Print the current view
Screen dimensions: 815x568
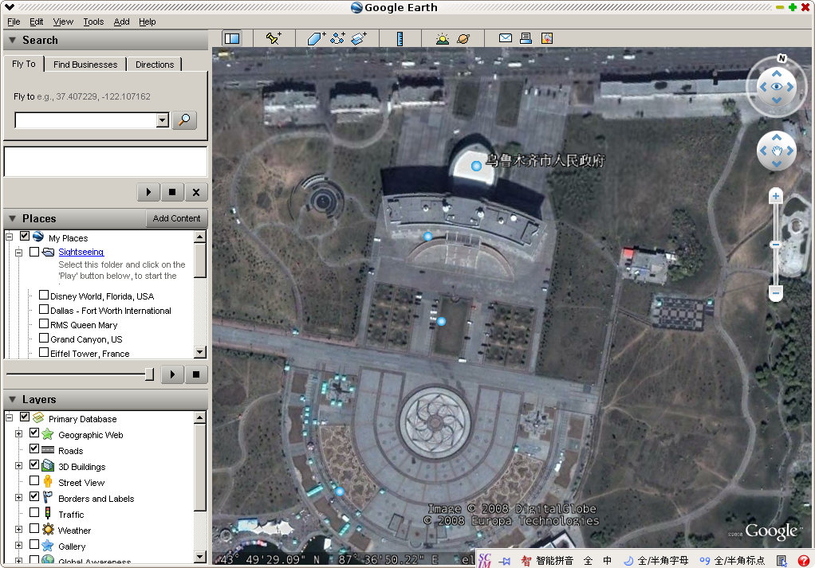(526, 38)
